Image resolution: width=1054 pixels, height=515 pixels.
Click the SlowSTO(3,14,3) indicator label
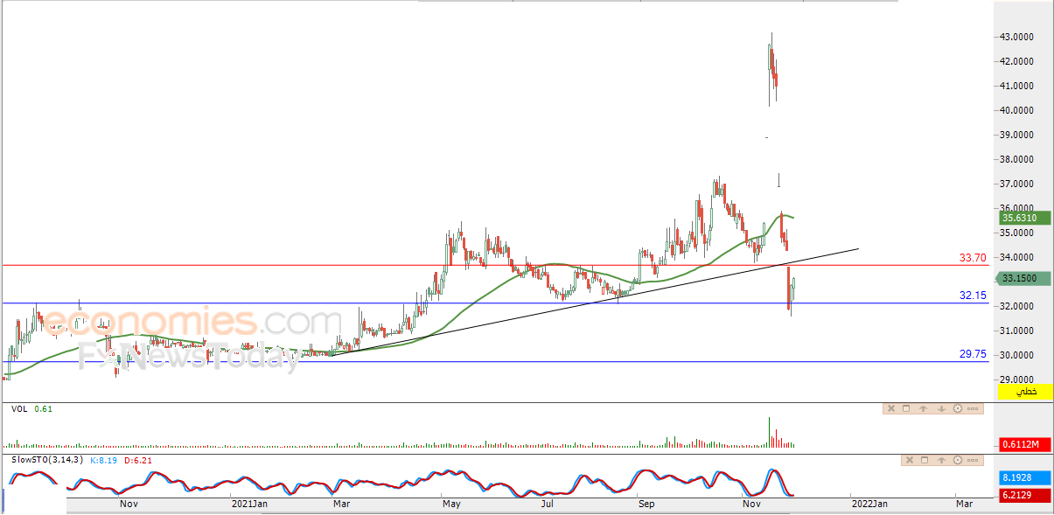46,460
